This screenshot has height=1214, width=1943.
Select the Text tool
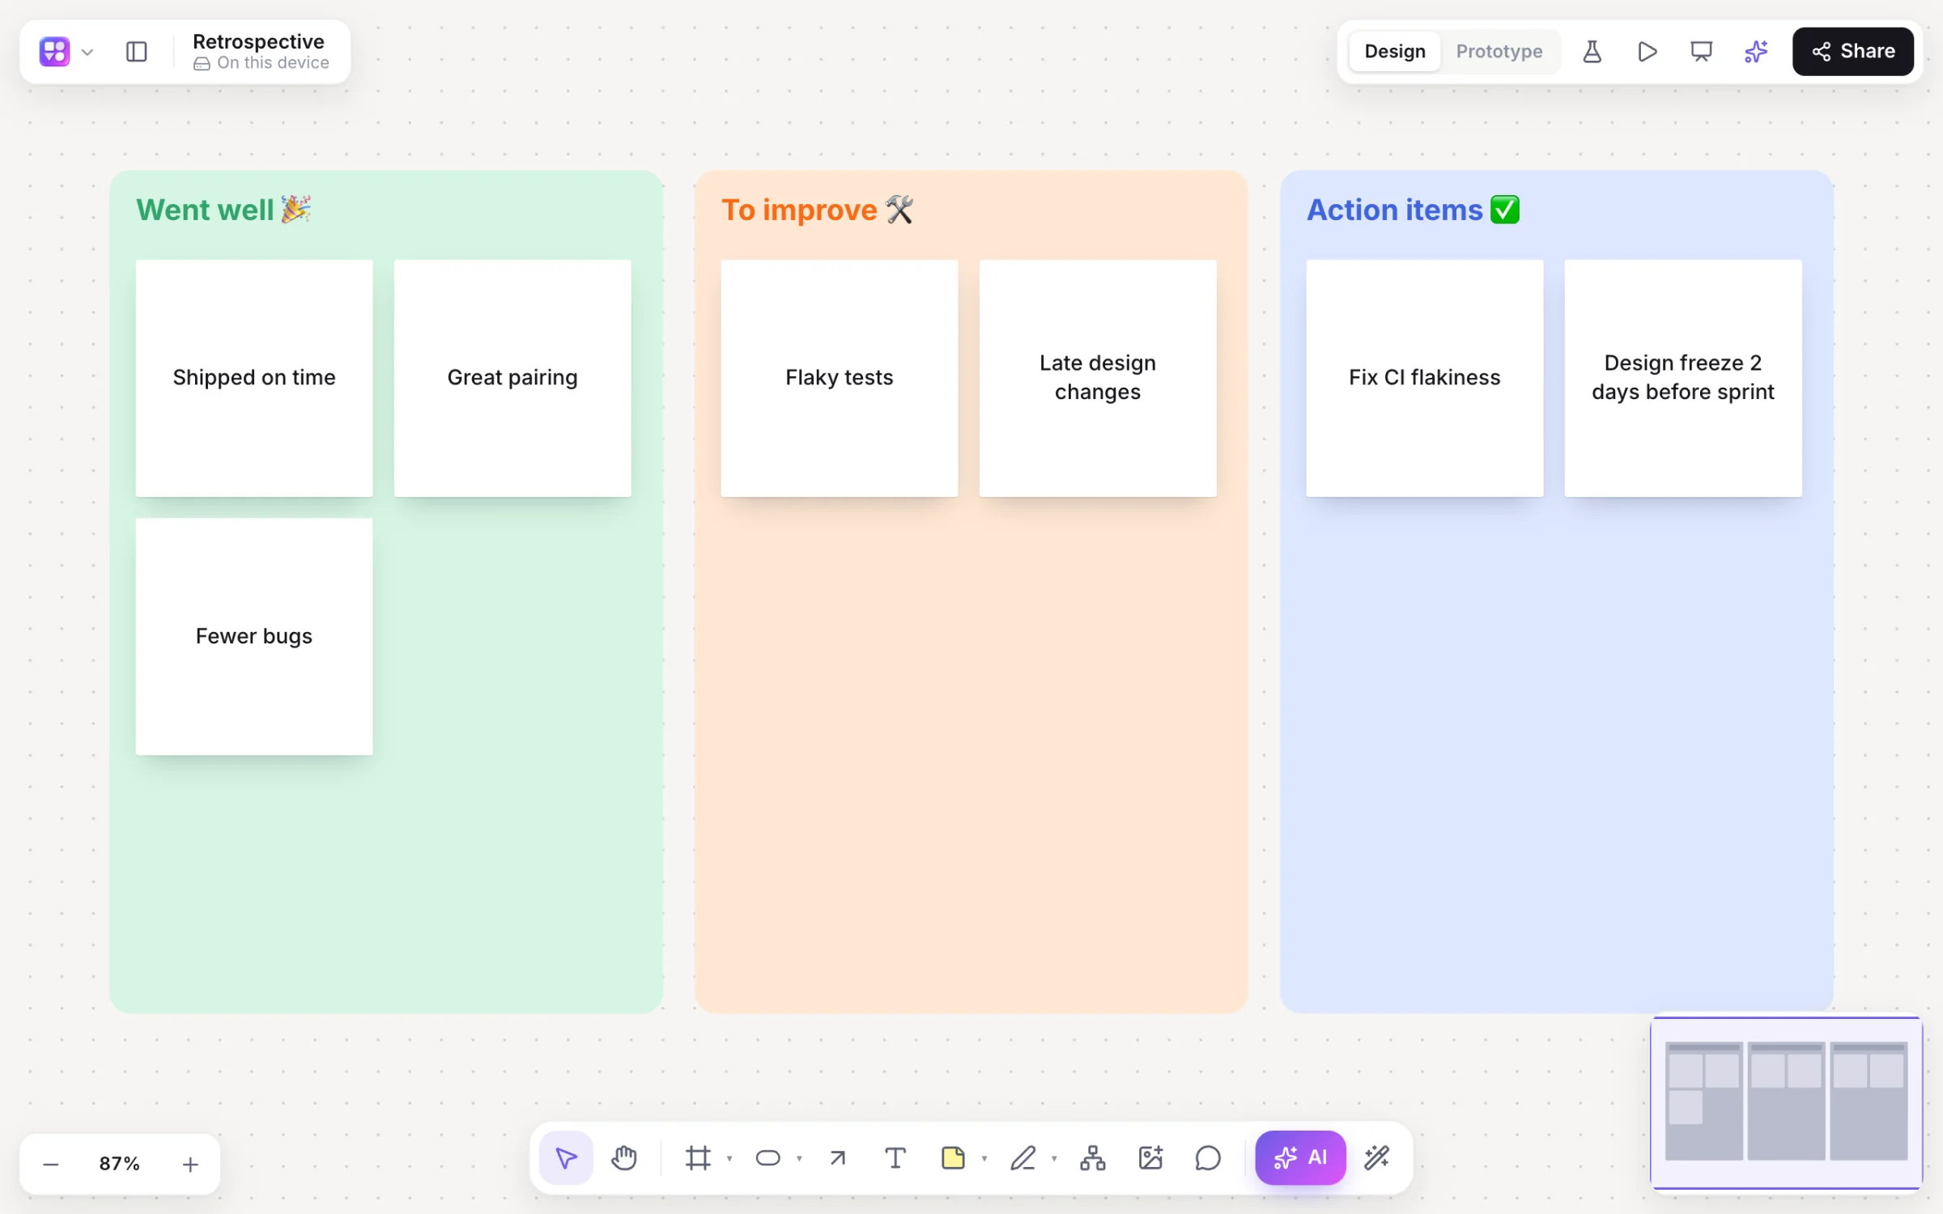(x=895, y=1158)
